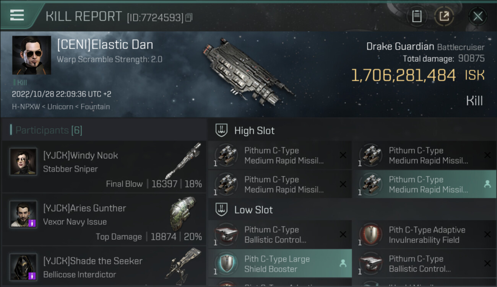The image size is (497, 287).
Task: Click the Bellicose Interdictor ship icon
Action: point(183,264)
